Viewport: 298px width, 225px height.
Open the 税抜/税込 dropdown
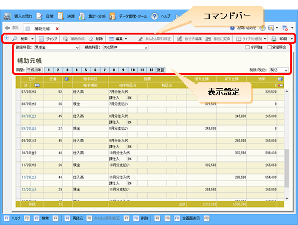(x=279, y=70)
